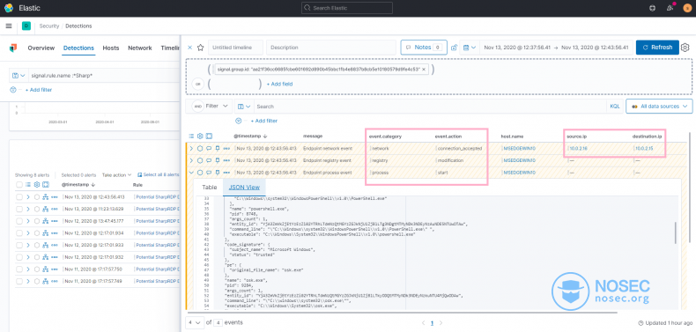Viewport: 696px width, 332px height.
Task: Click the Refresh button
Action: [657, 48]
